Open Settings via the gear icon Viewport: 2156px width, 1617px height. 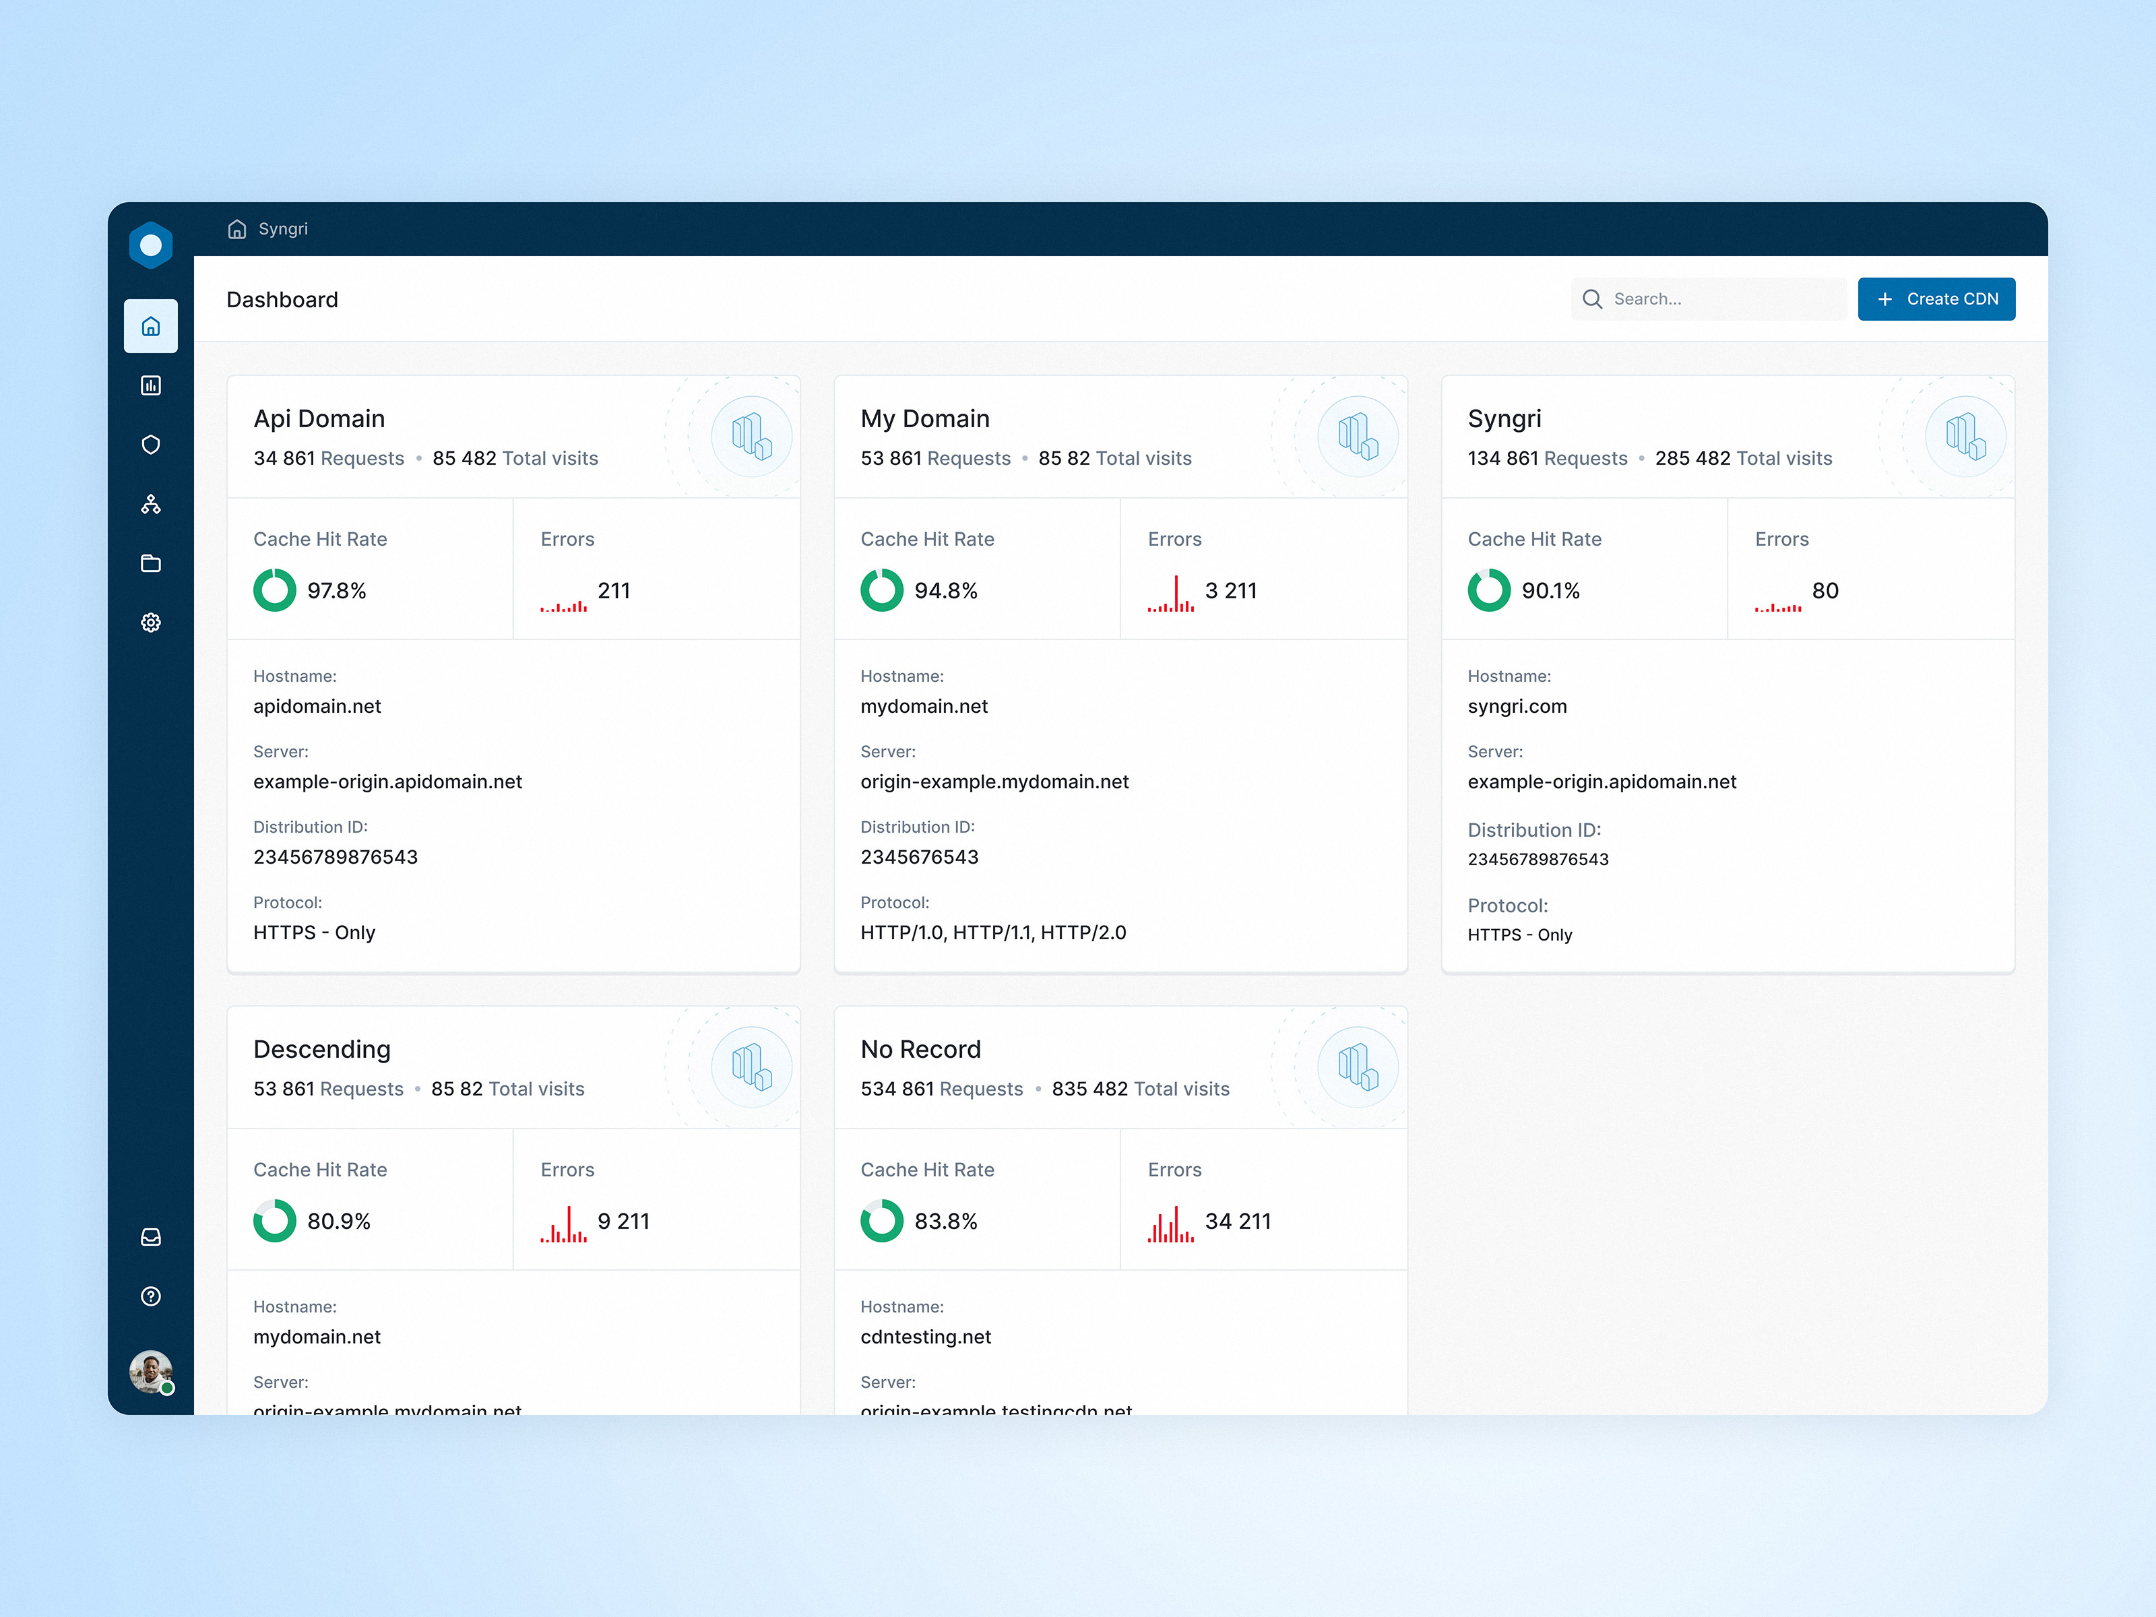151,623
